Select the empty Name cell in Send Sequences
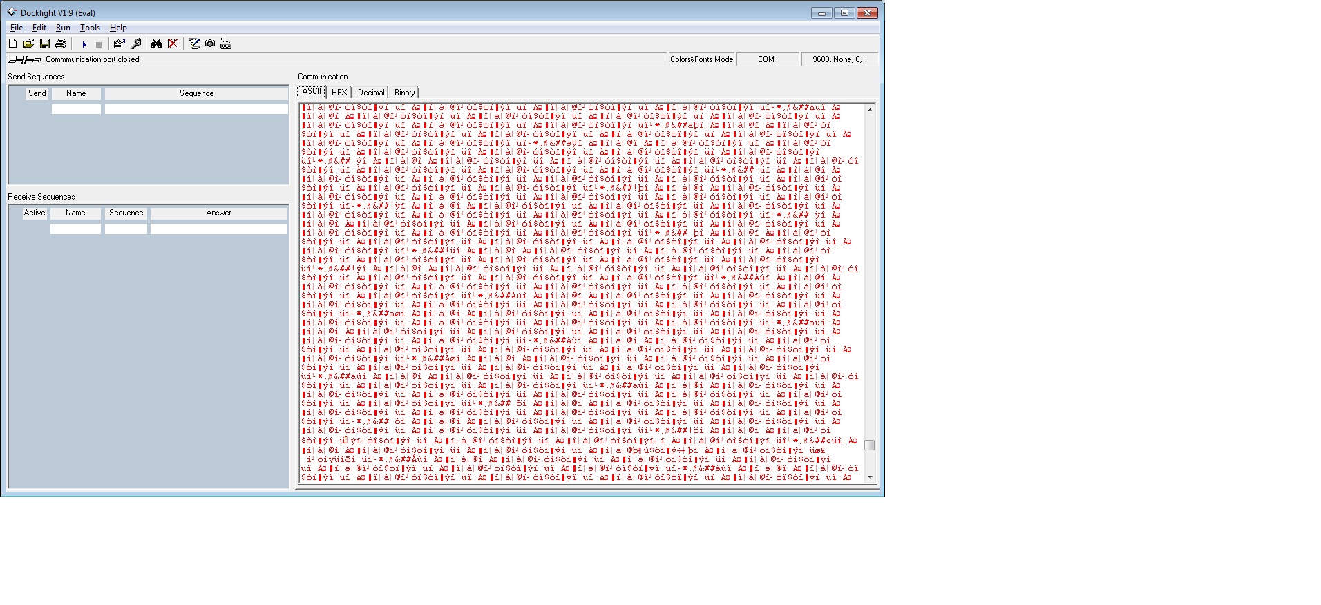This screenshot has width=1321, height=605. coord(76,109)
